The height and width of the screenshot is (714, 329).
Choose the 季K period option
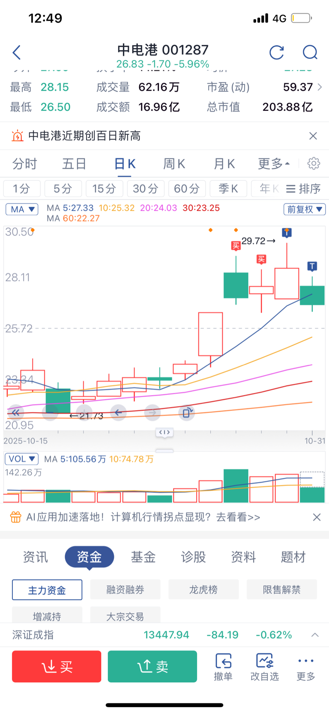tap(228, 188)
